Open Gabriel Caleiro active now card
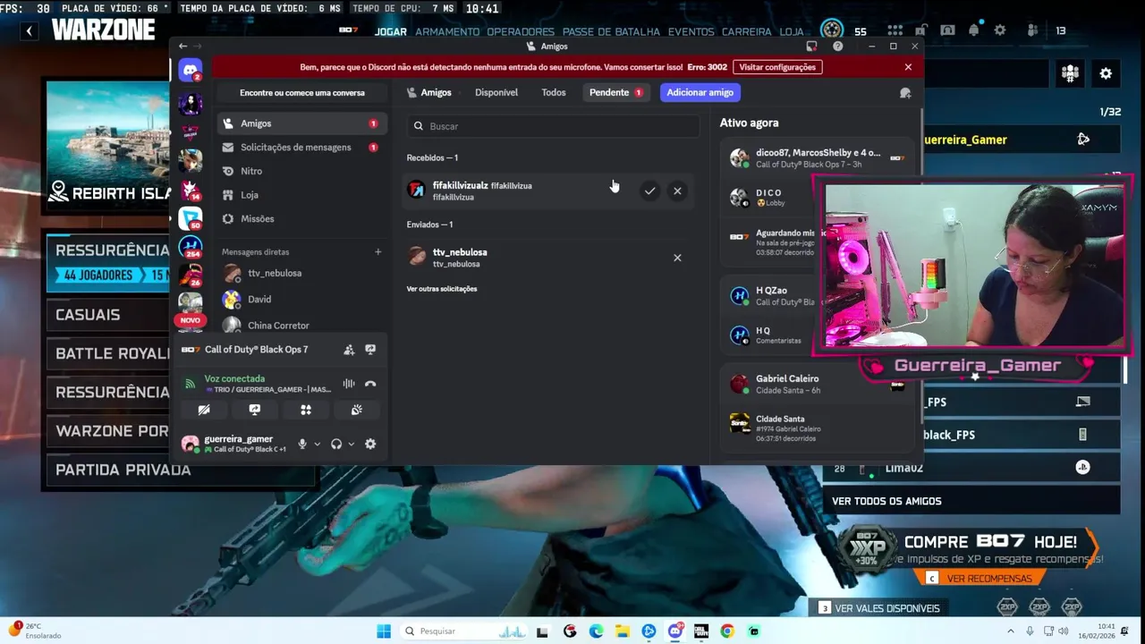Viewport: 1145px width, 644px height. (817, 384)
